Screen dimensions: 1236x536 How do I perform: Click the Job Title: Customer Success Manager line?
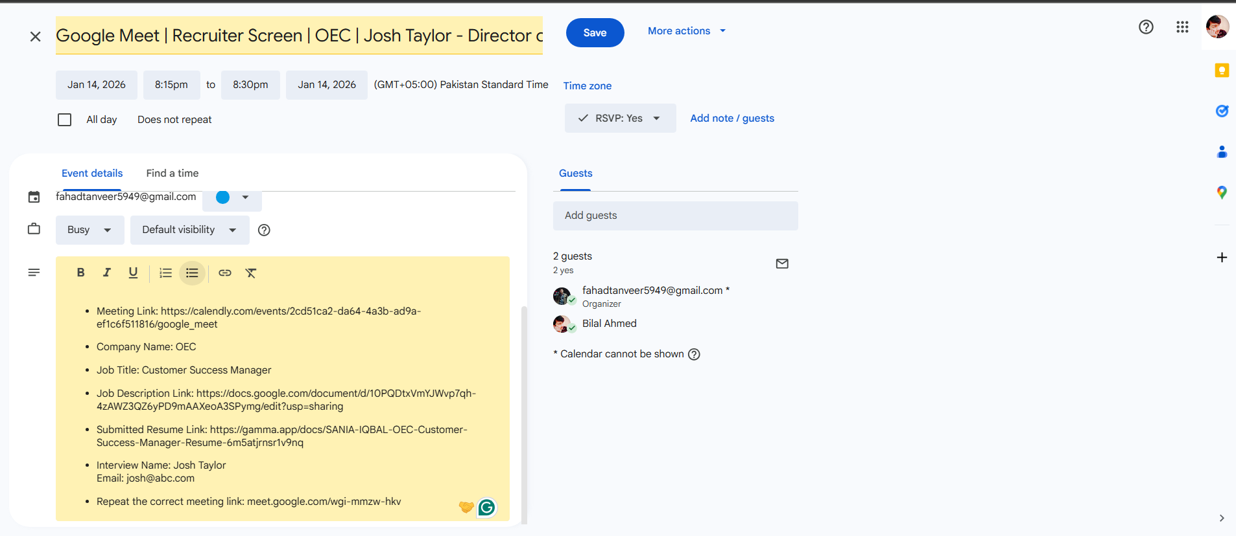[184, 370]
